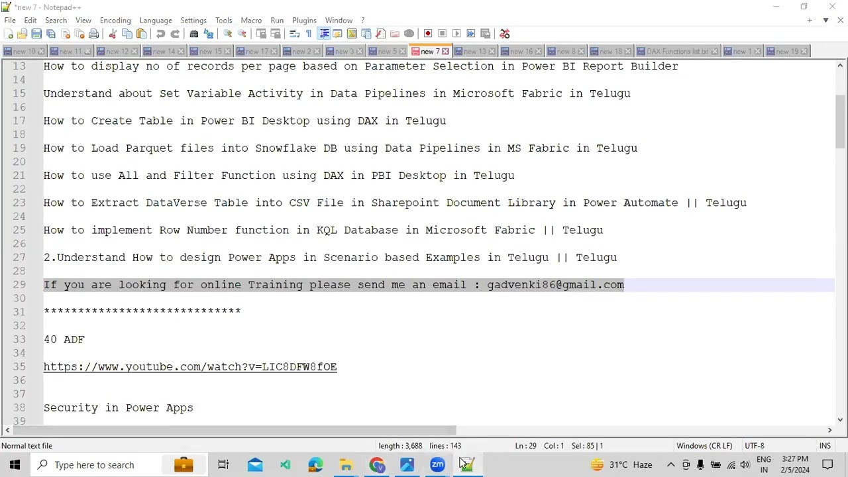Stop macro recording with the square icon
This screenshot has height=477, width=848.
[x=443, y=34]
